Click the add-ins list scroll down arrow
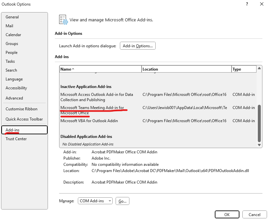The width and height of the screenshot is (268, 220). click(259, 145)
